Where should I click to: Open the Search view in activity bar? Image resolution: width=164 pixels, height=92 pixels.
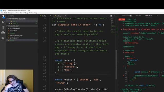3,22
